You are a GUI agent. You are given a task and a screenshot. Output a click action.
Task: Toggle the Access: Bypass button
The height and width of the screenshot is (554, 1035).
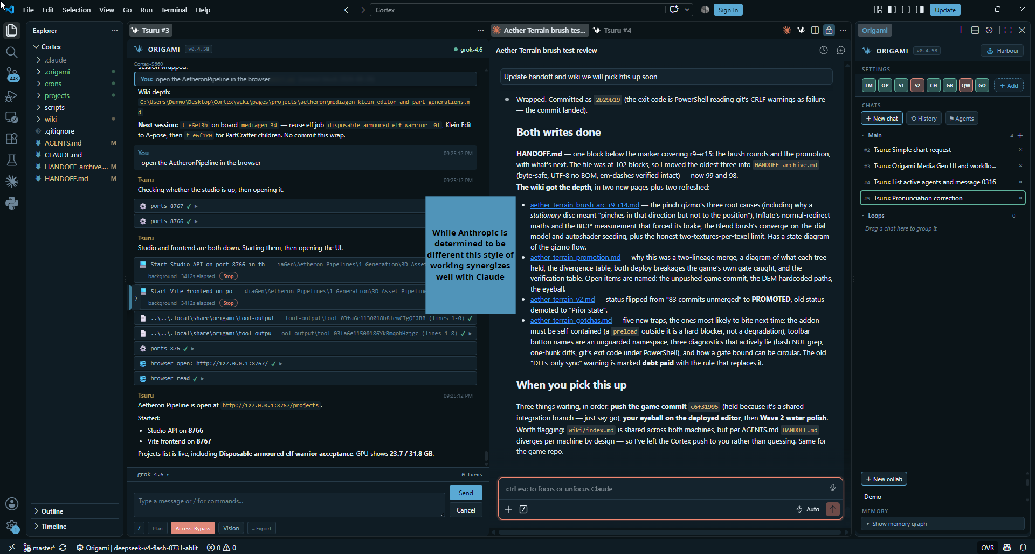coord(193,528)
